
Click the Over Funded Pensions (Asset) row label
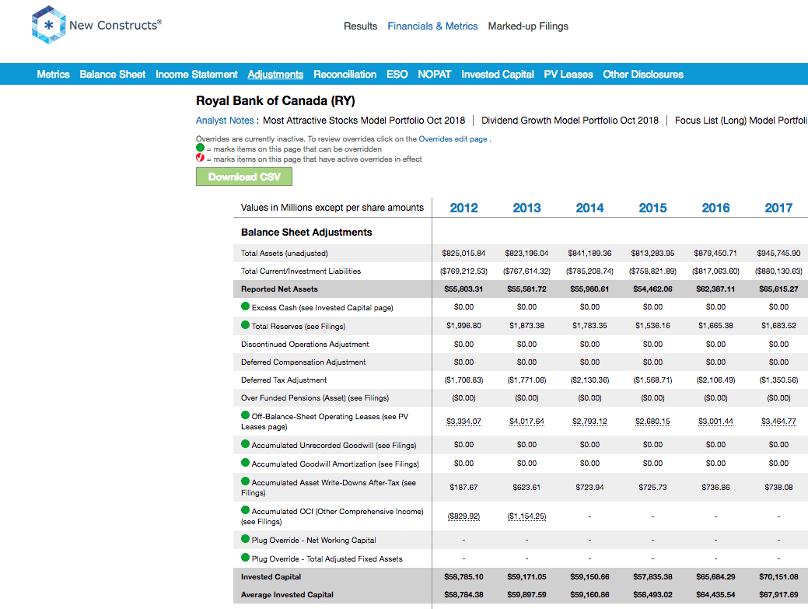pos(315,397)
